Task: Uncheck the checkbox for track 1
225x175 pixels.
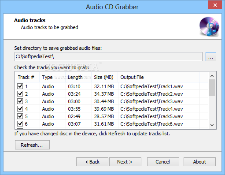Action: pos(20,86)
